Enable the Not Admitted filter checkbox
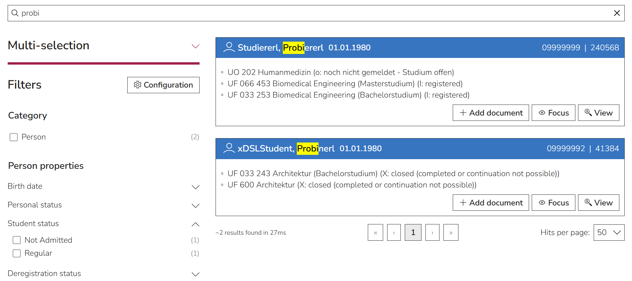Image resolution: width=632 pixels, height=281 pixels. tap(17, 240)
